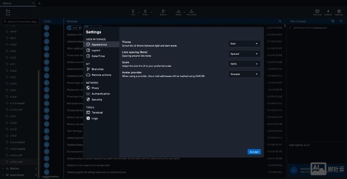The width and height of the screenshot is (347, 179).
Task: Open the Avatar provider Gravatar dropdown
Action: (244, 74)
